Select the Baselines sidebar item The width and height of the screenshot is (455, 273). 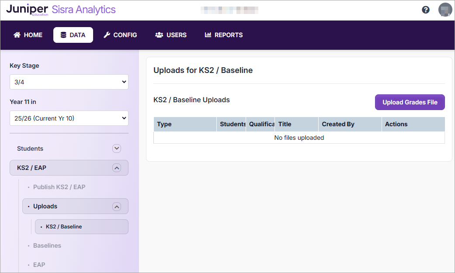pyautogui.click(x=47, y=245)
